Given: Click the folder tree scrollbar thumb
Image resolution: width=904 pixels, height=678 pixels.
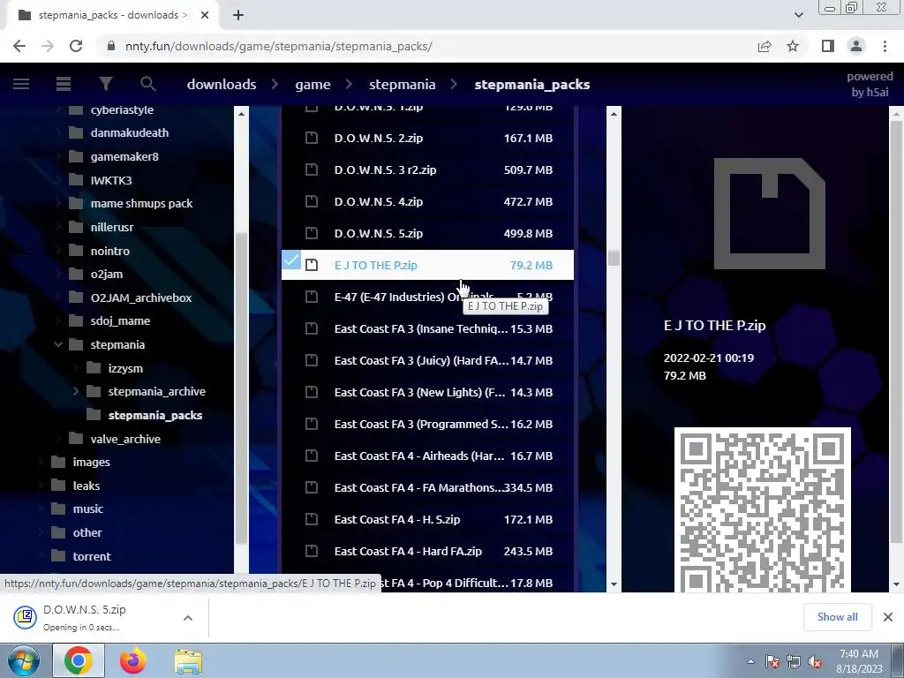Looking at the screenshot, I should point(241,387).
